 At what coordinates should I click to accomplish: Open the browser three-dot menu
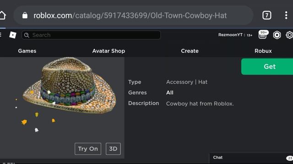286,15
